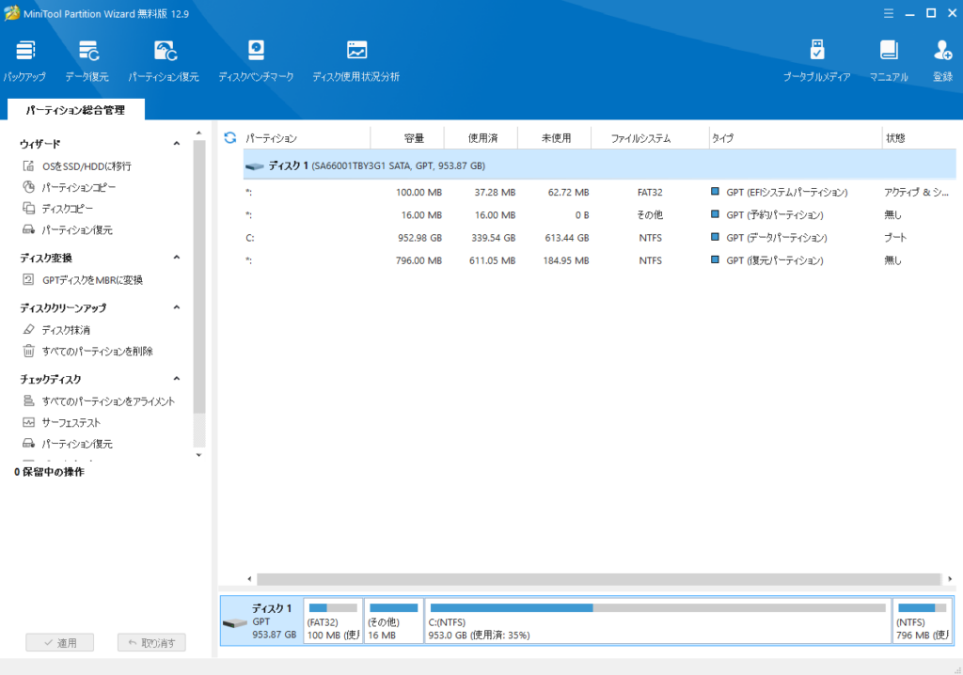
Task: Open パーティション復元 in the top toolbar
Action: point(164,61)
